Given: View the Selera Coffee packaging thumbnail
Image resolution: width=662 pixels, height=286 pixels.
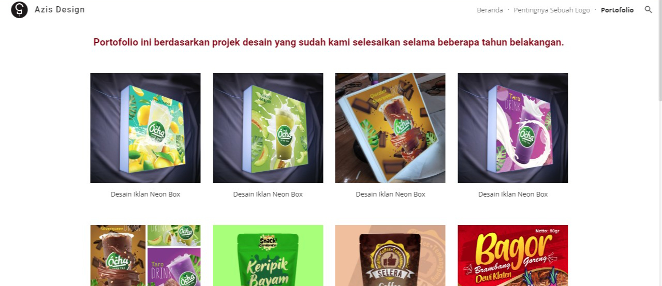Looking at the screenshot, I should click(x=390, y=255).
